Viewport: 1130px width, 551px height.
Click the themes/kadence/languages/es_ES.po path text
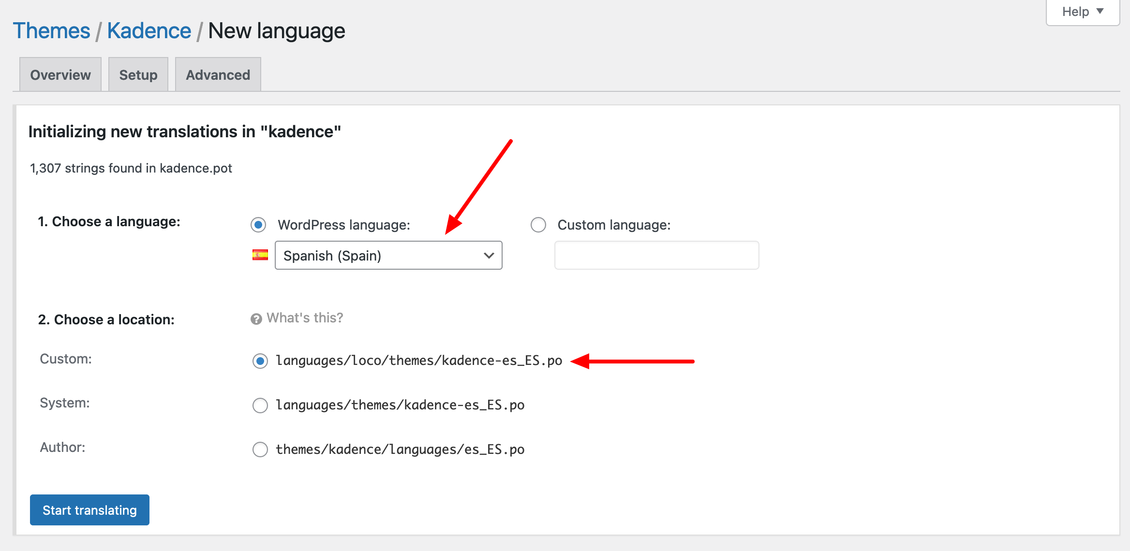click(x=400, y=449)
